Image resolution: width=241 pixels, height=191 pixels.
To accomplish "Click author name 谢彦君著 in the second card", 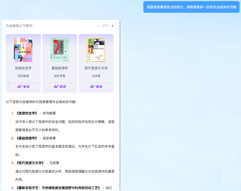I will coord(60,76).
